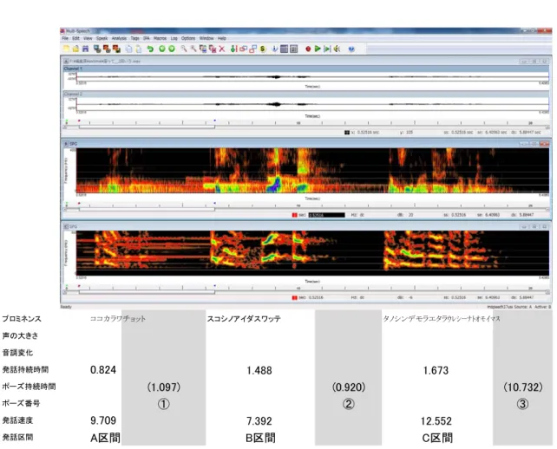The height and width of the screenshot is (449, 557).
Task: Click the Open file folder icon
Action: [75, 49]
